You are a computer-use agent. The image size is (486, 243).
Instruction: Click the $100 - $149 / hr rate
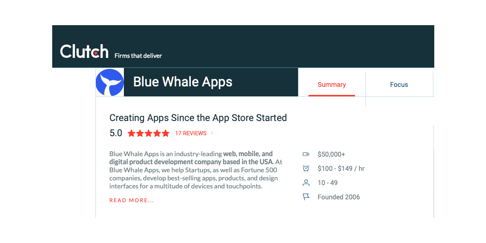pos(341,168)
